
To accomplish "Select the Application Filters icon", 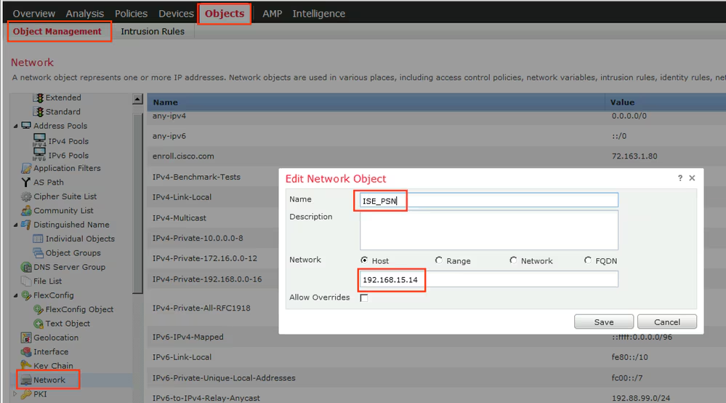I will click(26, 169).
